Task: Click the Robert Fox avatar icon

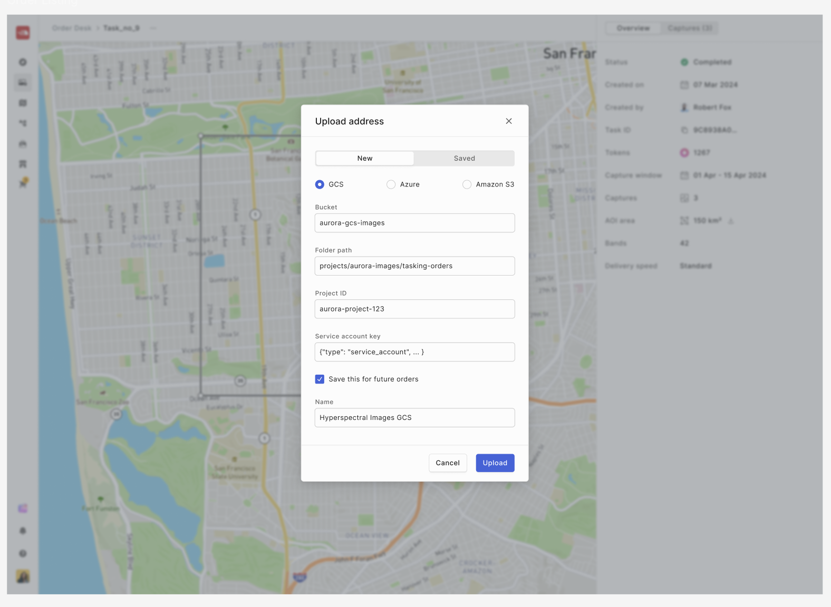Action: pos(684,107)
